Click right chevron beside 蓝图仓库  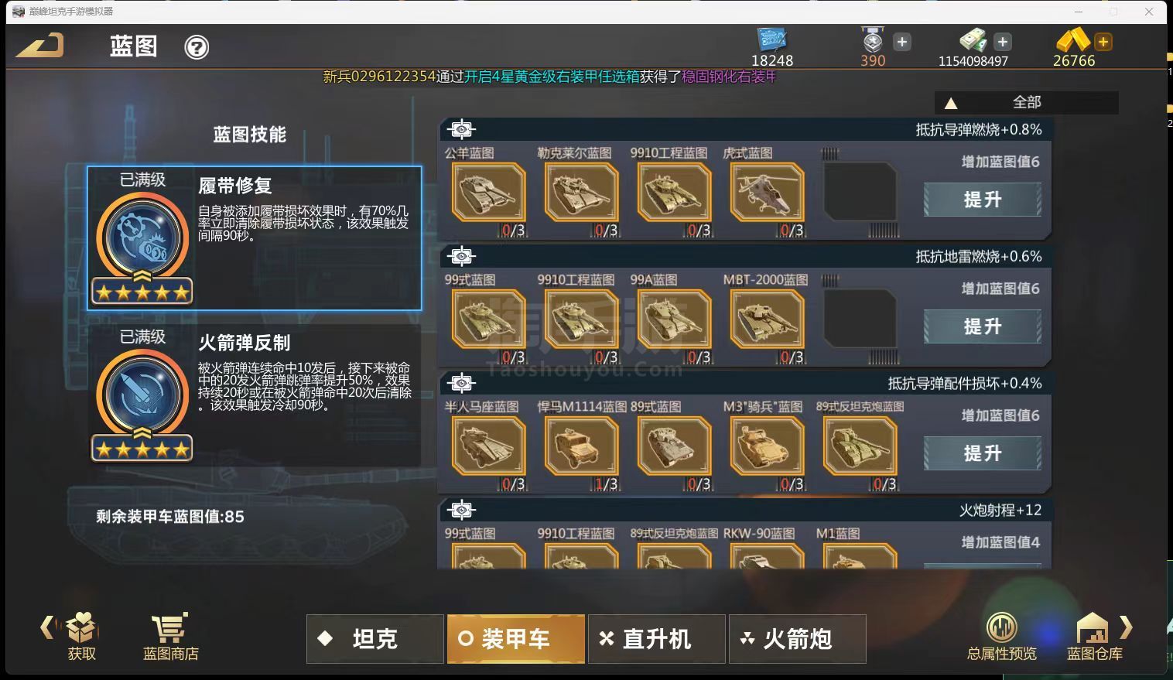(1126, 627)
